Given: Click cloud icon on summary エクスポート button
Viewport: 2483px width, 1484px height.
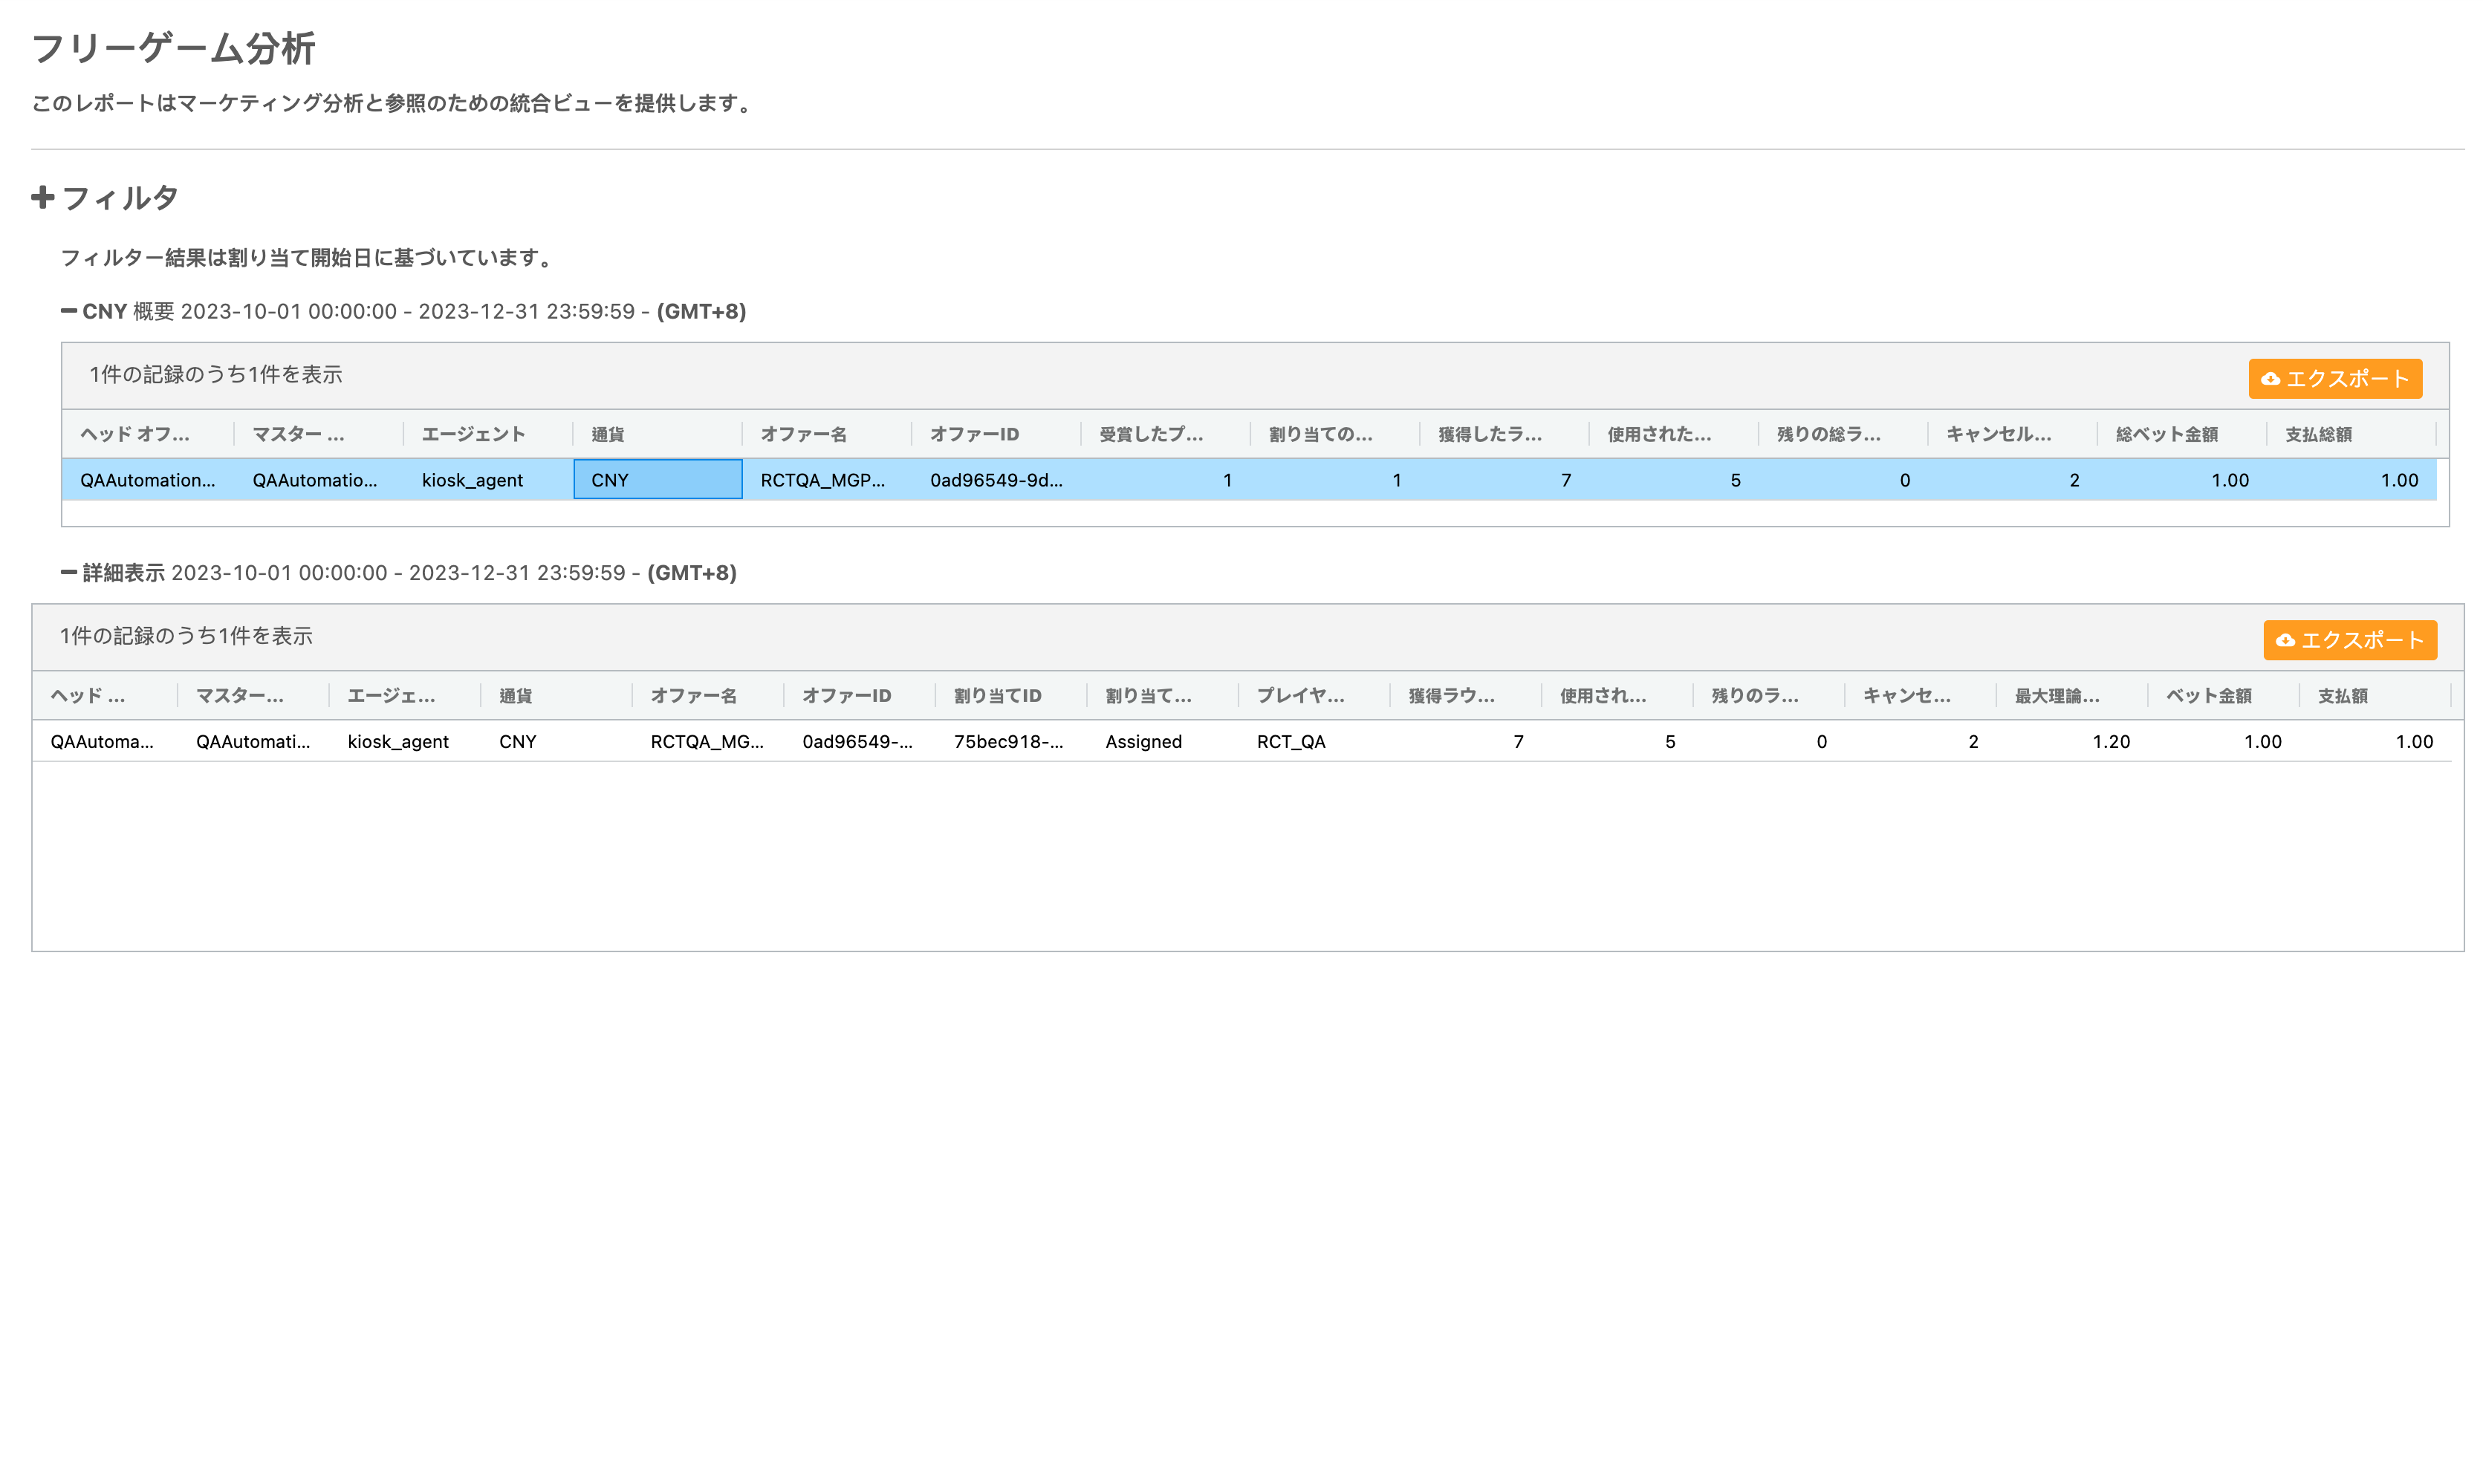Looking at the screenshot, I should [2270, 379].
